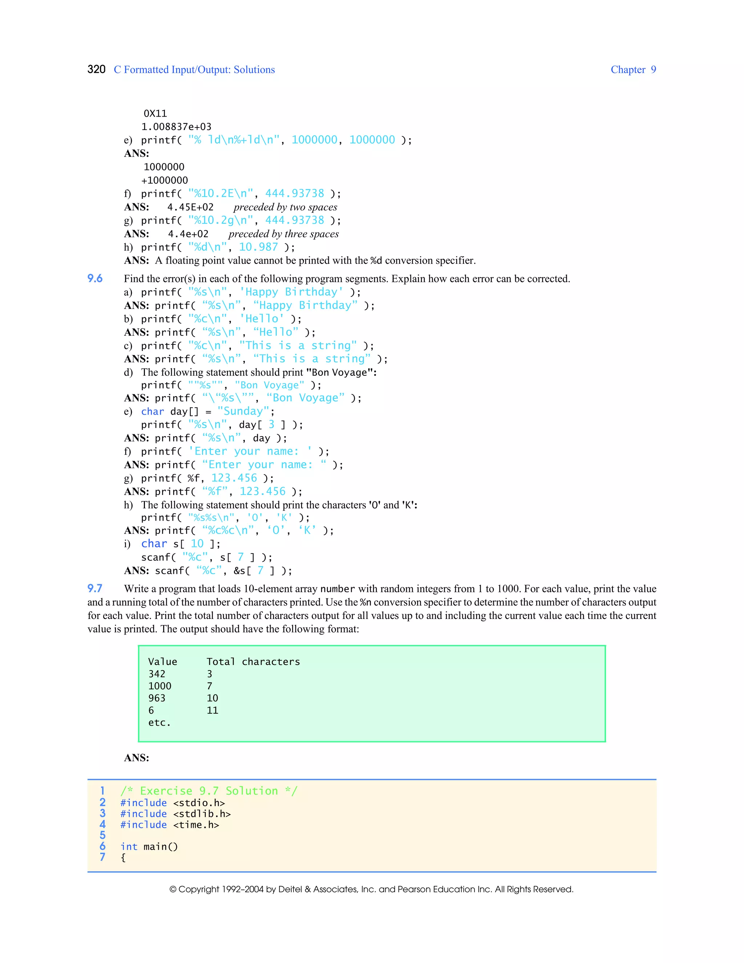744x963 pixels.
Task: Click the line '#include <stdlib.h>'
Action: coord(175,814)
